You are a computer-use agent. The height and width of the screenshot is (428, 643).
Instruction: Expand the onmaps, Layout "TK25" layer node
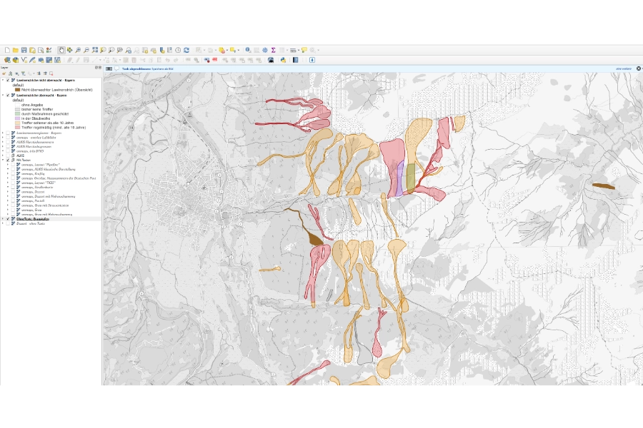coord(8,183)
